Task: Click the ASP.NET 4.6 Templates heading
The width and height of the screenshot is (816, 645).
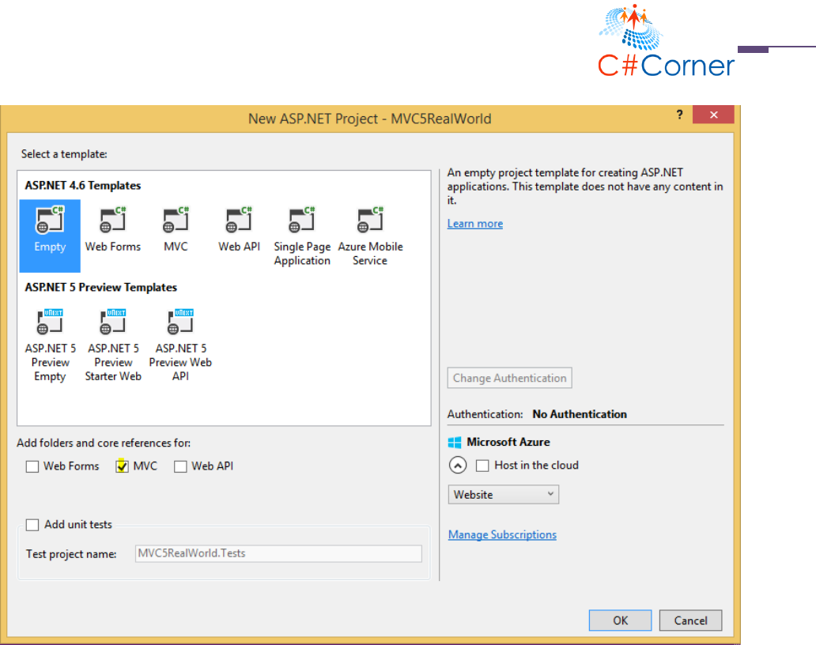Action: [x=83, y=186]
